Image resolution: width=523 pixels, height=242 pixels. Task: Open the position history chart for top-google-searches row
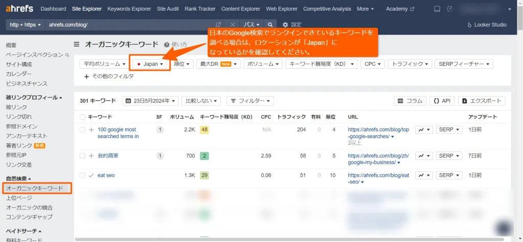(424, 129)
